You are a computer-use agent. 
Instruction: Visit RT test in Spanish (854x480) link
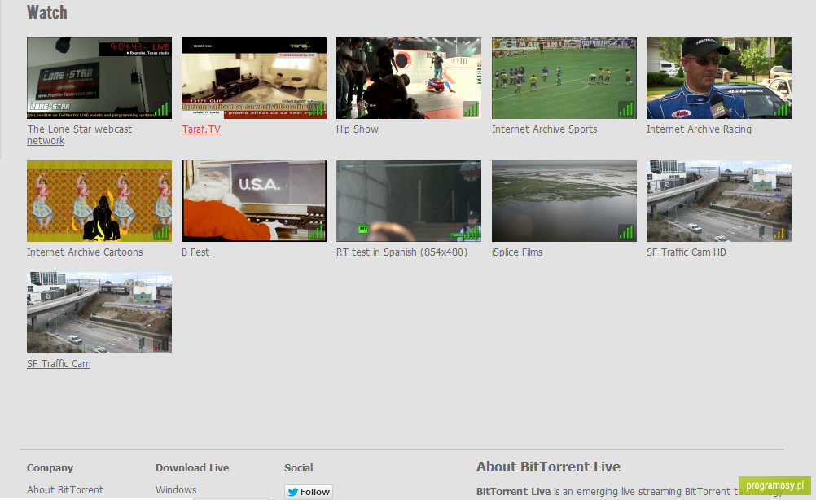point(401,252)
